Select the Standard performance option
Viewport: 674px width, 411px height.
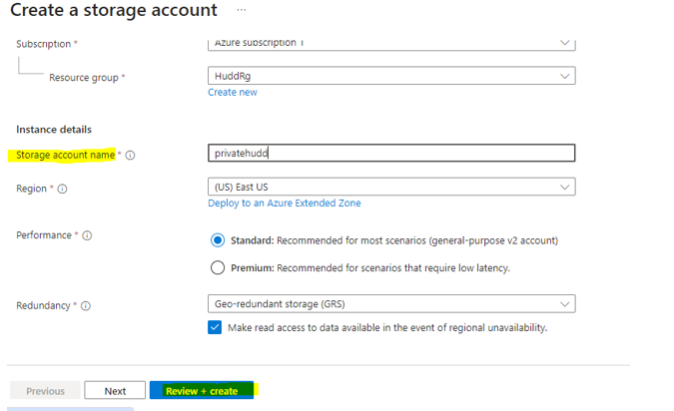pos(218,240)
